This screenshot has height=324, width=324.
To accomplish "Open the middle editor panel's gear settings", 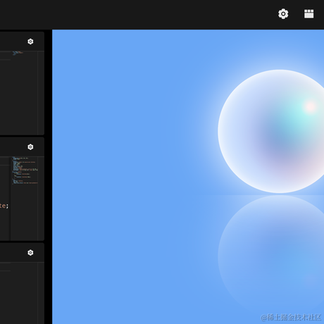I will (x=30, y=147).
